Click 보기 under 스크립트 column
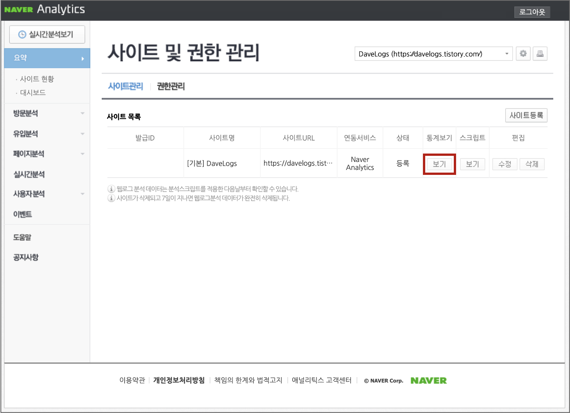 coord(472,164)
